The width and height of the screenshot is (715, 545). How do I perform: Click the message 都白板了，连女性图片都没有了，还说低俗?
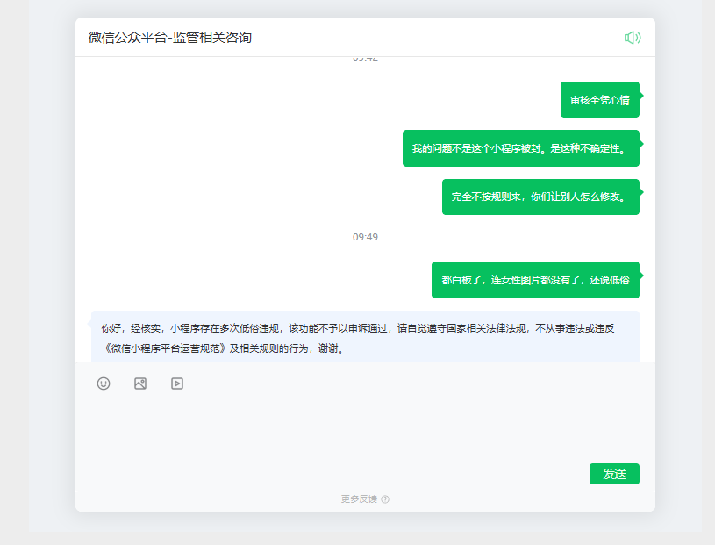tap(535, 280)
